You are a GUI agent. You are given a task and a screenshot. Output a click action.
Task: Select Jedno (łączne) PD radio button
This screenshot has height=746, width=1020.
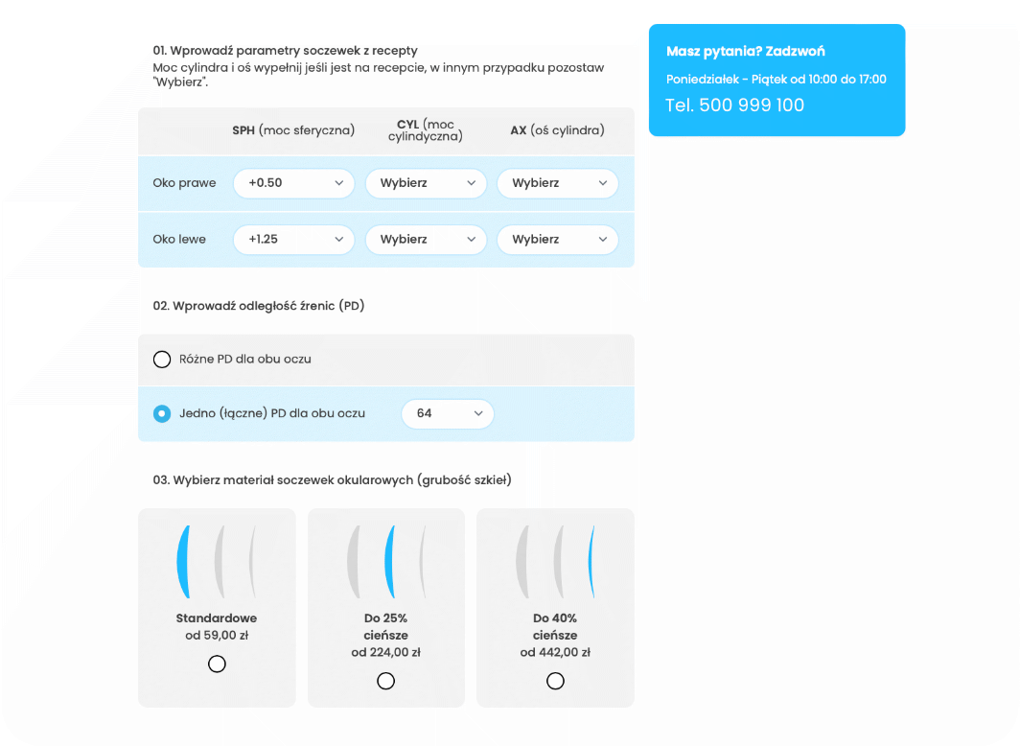pos(162,414)
